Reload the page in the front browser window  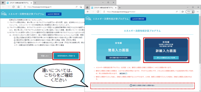point(98,12)
